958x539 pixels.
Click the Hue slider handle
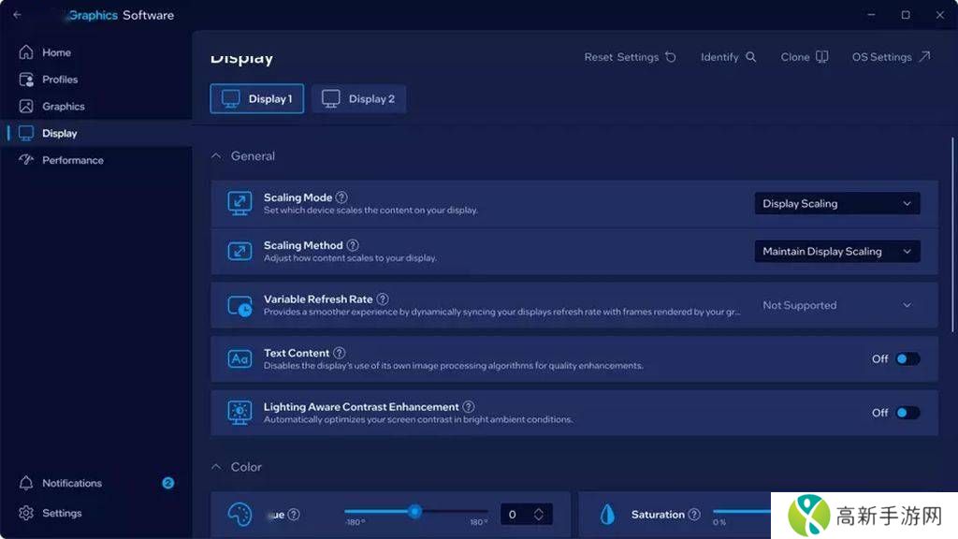[x=414, y=511]
